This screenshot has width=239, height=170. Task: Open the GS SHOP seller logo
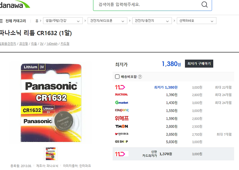coord(121,142)
